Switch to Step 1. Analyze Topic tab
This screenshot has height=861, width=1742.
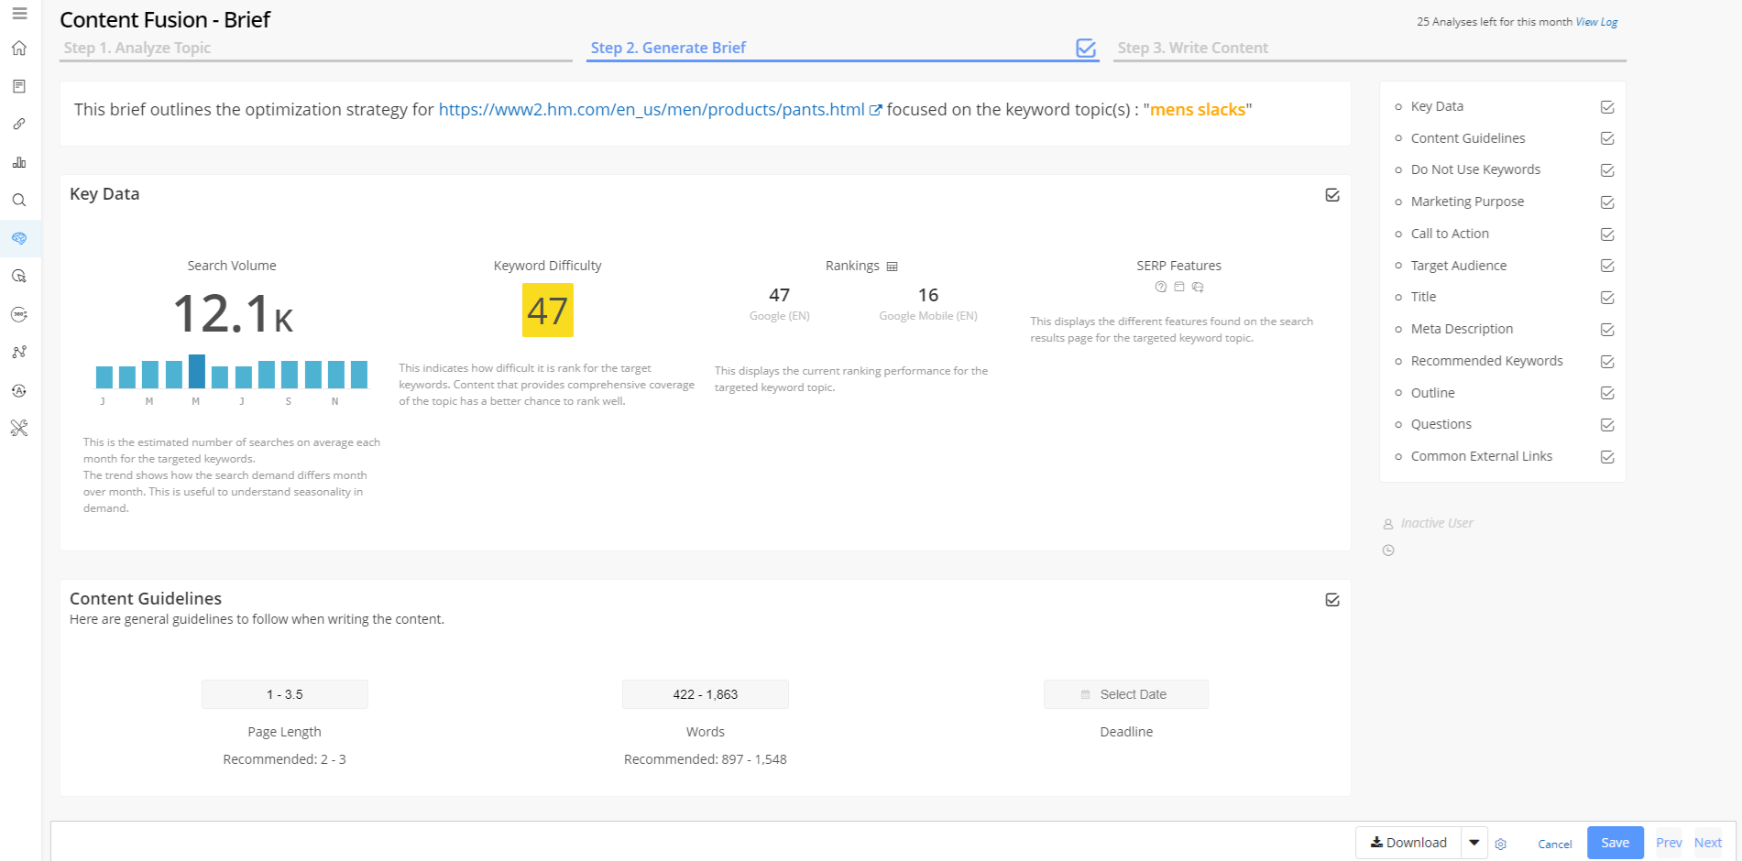(137, 48)
